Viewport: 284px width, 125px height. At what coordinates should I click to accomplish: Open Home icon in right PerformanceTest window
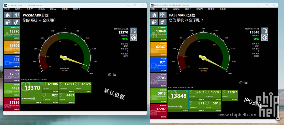tap(154, 15)
